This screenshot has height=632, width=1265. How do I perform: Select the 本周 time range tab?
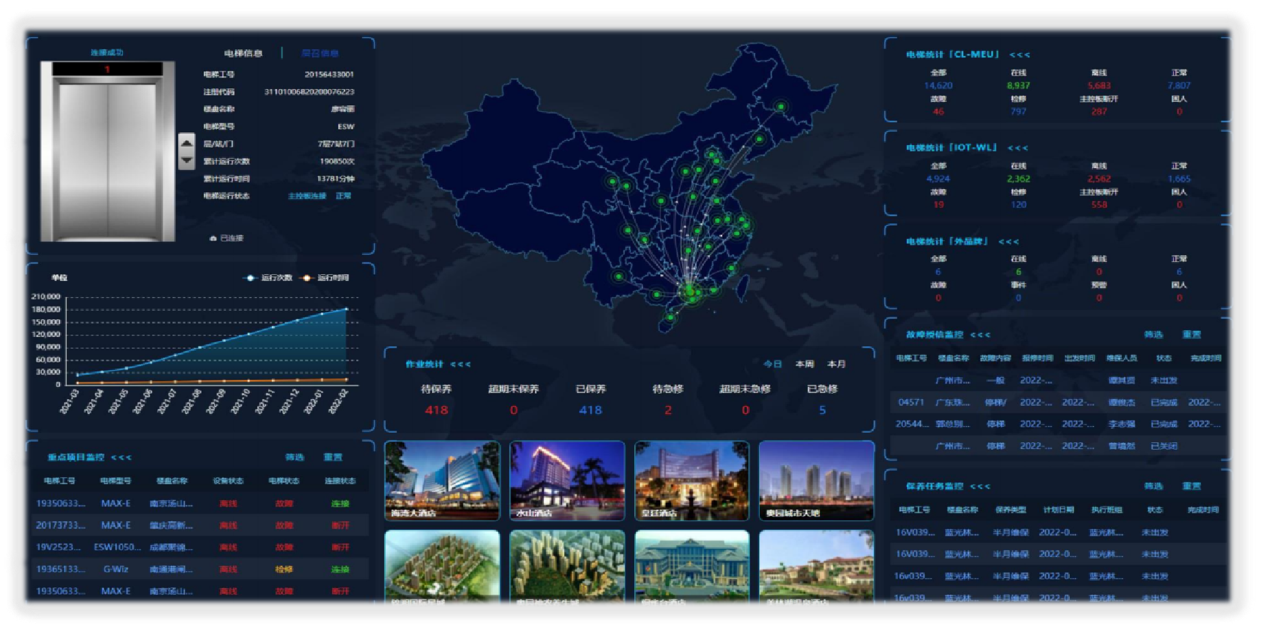tap(804, 364)
